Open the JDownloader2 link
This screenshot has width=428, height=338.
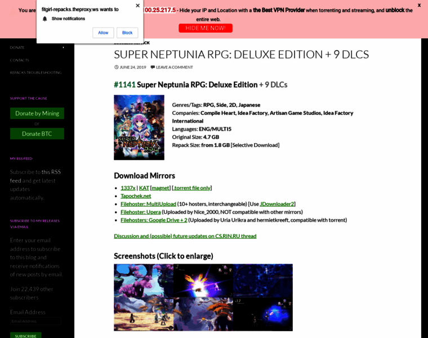tap(277, 204)
